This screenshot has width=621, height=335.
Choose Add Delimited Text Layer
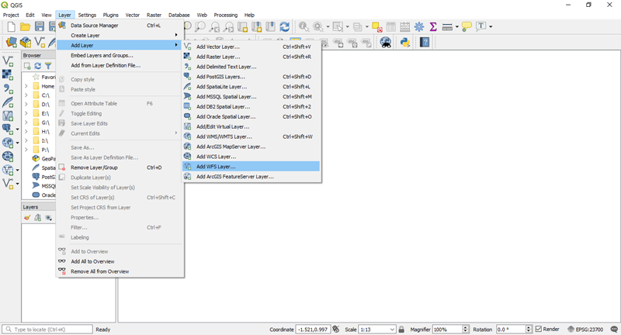pos(251,67)
